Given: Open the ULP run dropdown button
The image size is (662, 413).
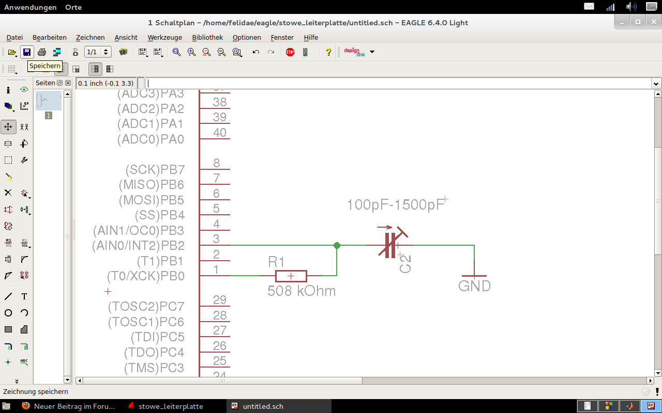Looking at the screenshot, I should [158, 52].
